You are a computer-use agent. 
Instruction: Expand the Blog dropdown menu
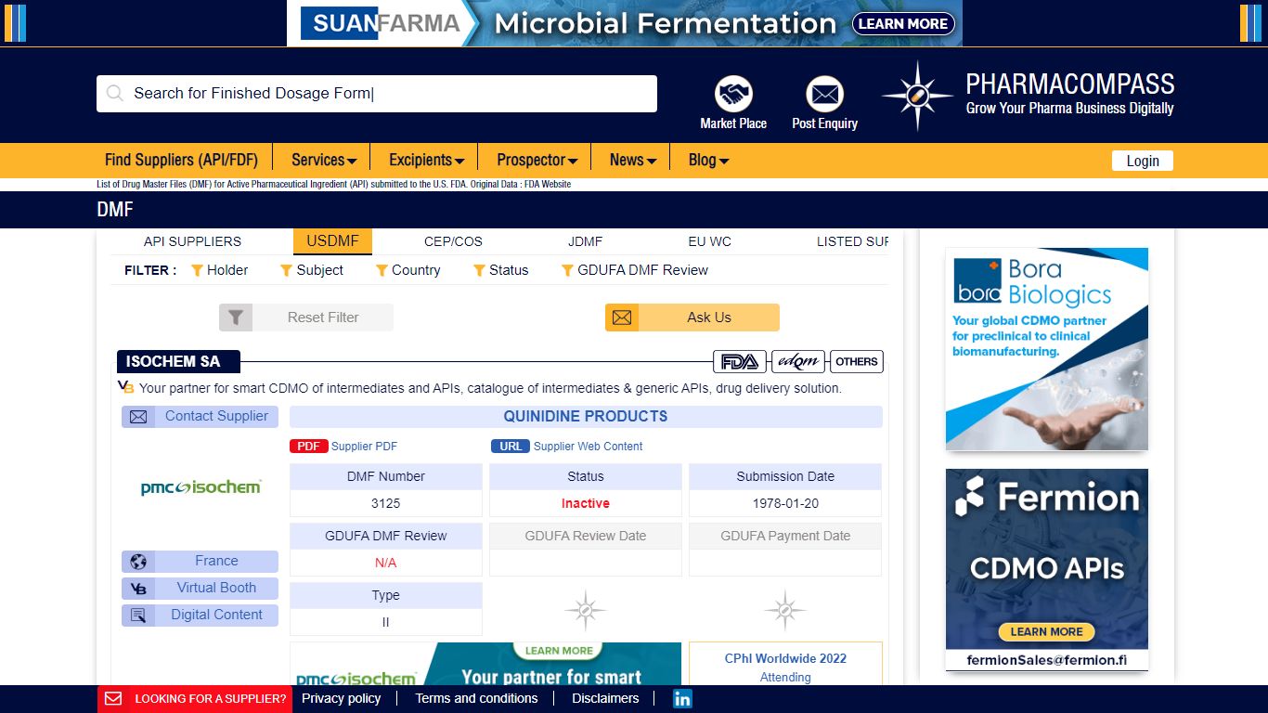point(708,160)
